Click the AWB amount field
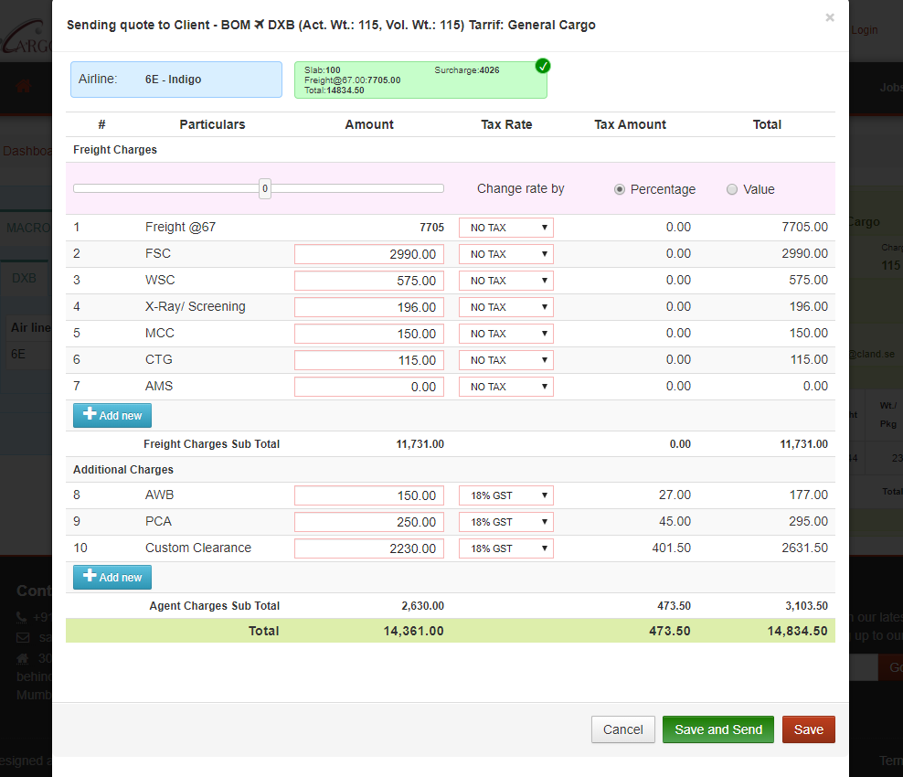 tap(369, 495)
